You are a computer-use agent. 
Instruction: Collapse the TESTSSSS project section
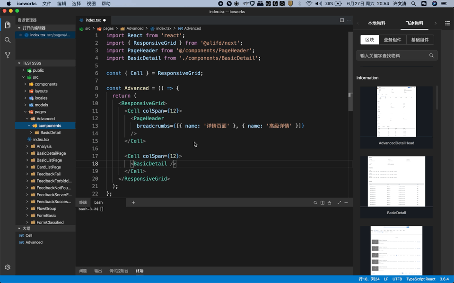coord(32,63)
